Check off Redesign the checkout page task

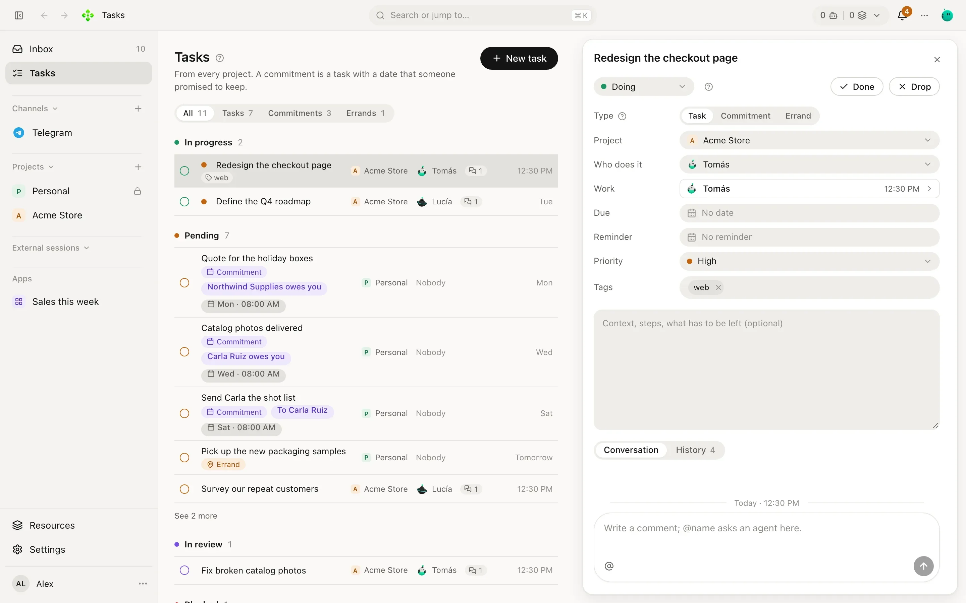184,171
